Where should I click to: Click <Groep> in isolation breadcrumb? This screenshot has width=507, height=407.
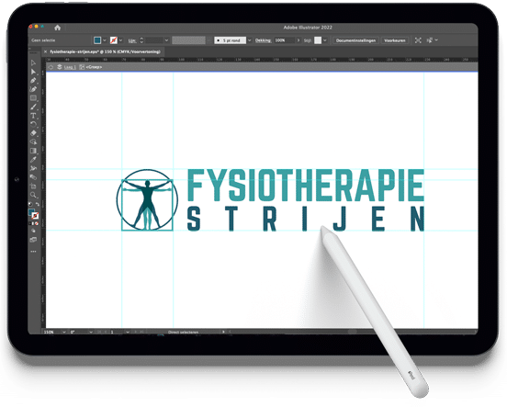[94, 67]
